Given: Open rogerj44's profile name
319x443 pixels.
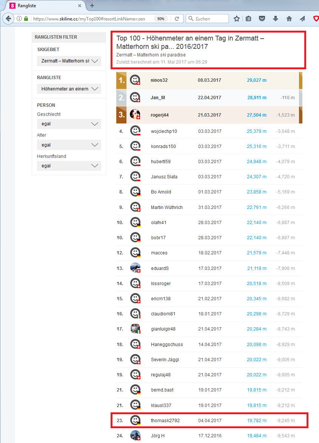Looking at the screenshot, I should [x=160, y=115].
